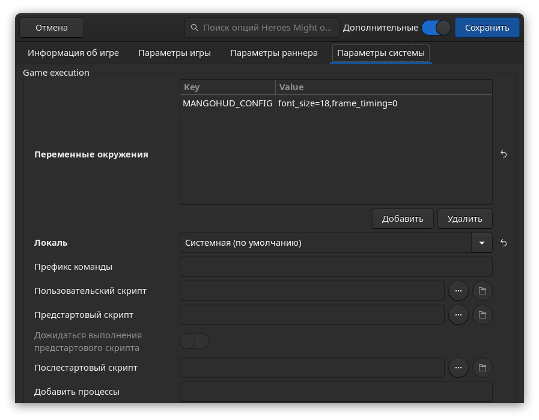Click the Key column header

tap(228, 87)
